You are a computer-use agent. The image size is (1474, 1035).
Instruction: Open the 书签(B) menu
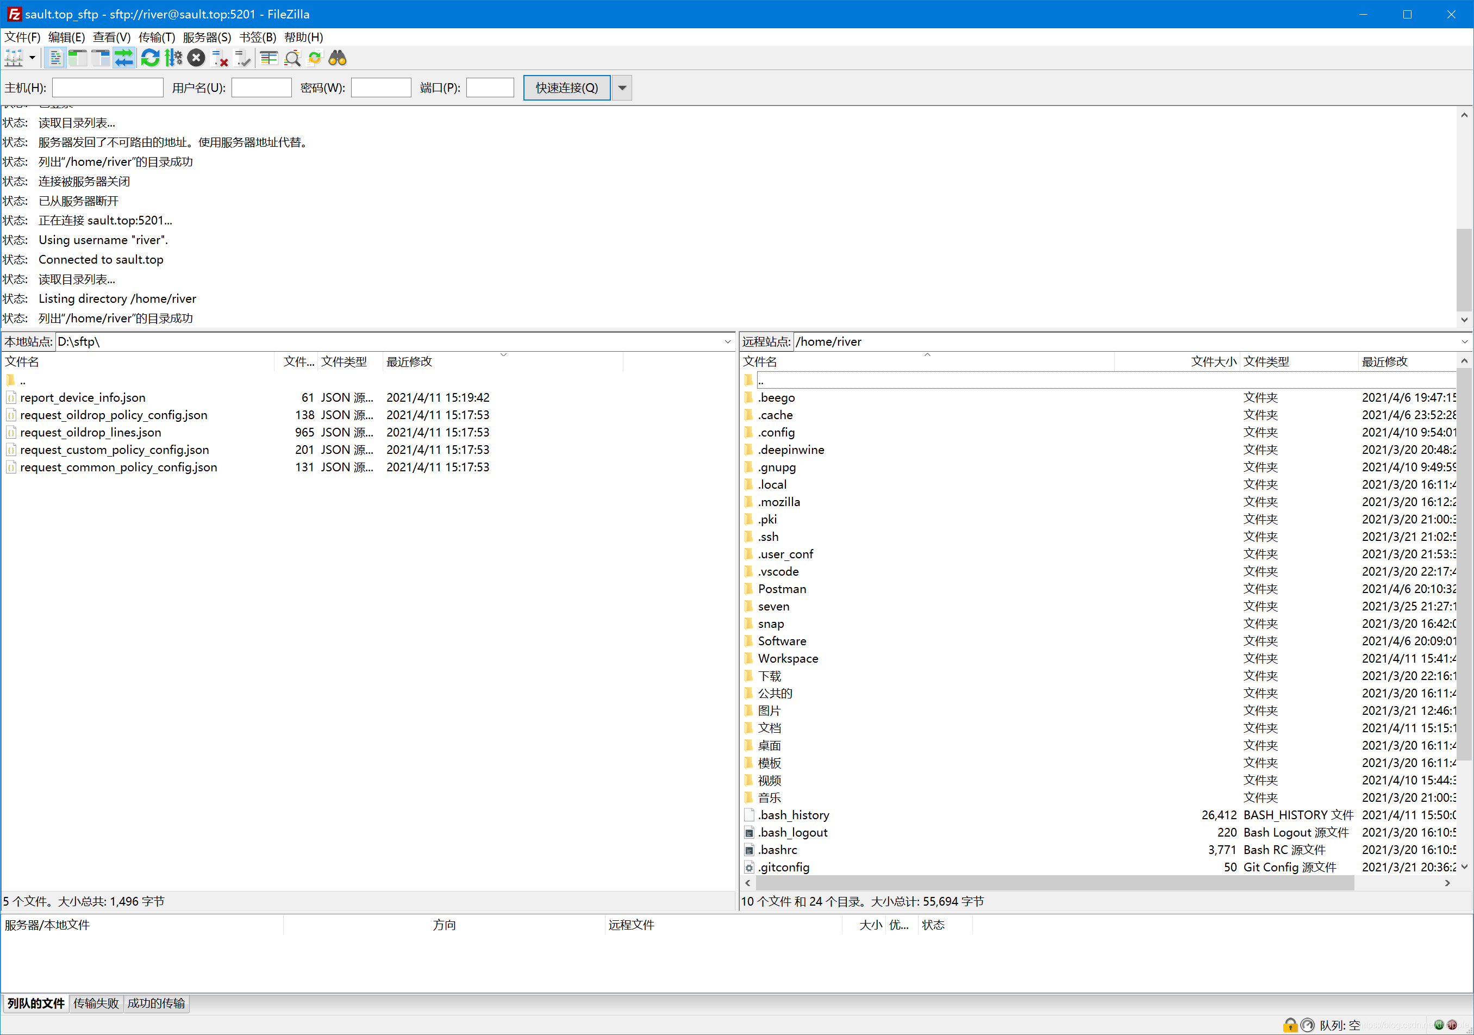point(258,38)
